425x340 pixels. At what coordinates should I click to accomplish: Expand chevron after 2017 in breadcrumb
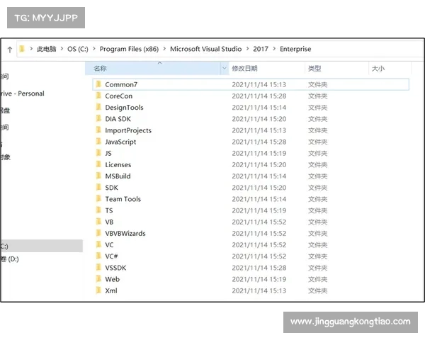[274, 49]
